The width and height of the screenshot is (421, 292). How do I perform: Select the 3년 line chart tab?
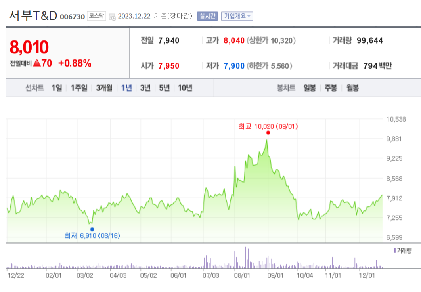pos(145,88)
